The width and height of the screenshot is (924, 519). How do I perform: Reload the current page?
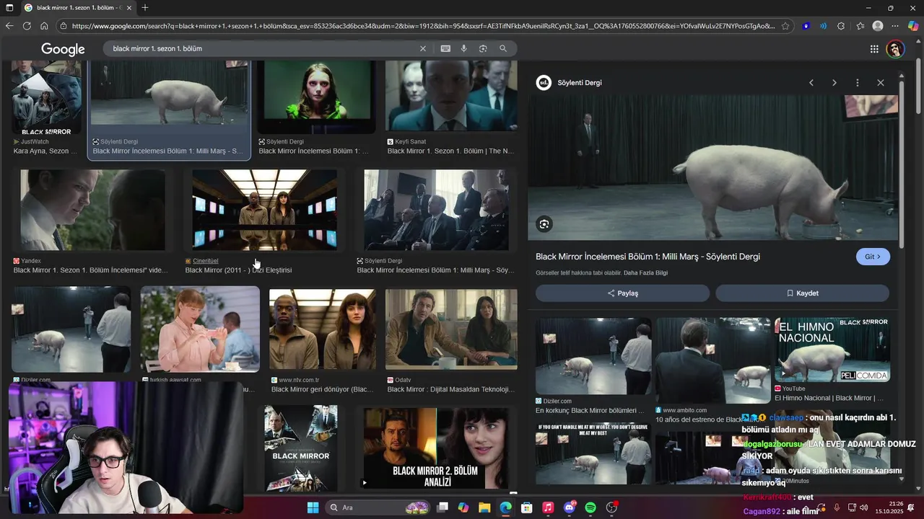(x=27, y=26)
